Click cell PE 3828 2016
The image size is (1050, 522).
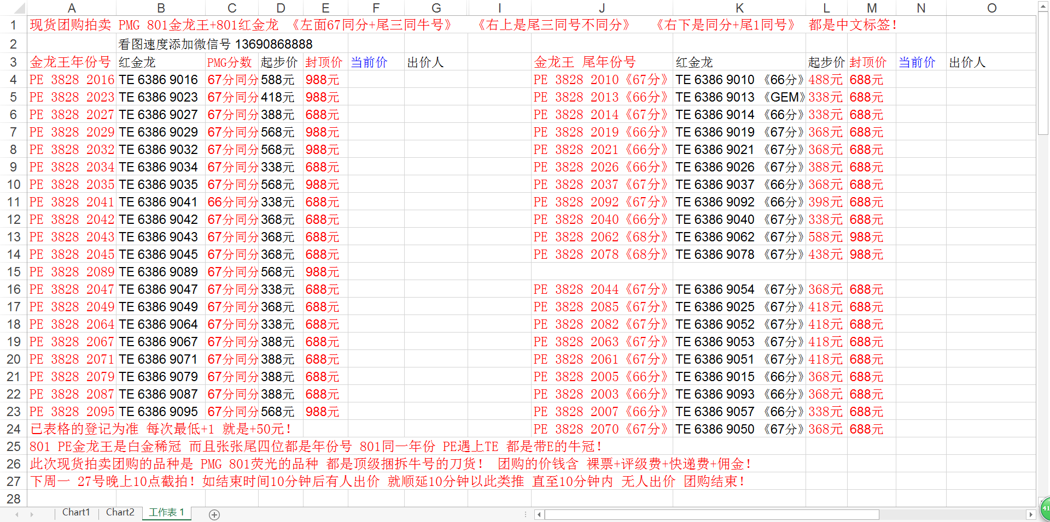(x=72, y=80)
